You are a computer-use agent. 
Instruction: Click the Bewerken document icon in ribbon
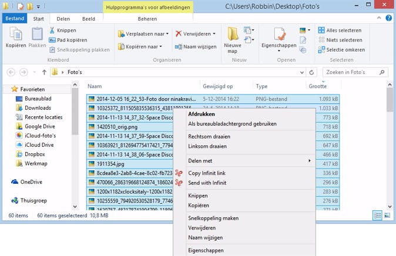pos(303,40)
